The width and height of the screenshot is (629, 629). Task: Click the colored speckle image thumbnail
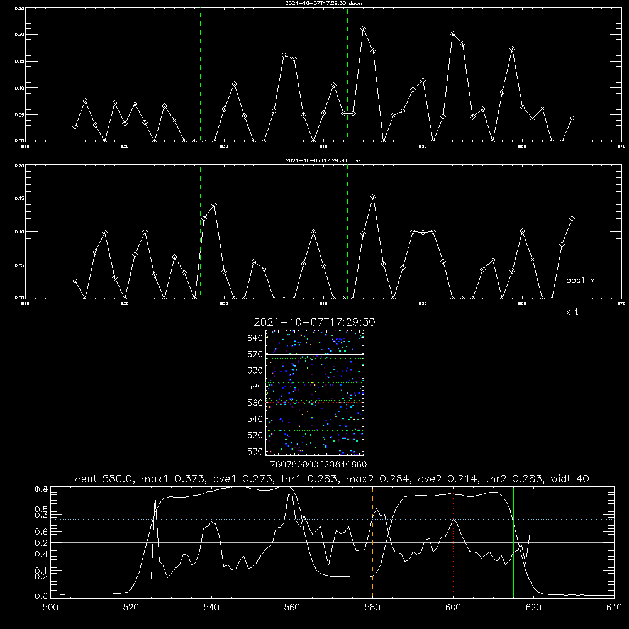[314, 392]
